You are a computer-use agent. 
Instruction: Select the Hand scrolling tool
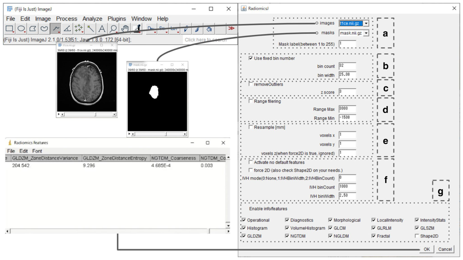tap(125, 29)
